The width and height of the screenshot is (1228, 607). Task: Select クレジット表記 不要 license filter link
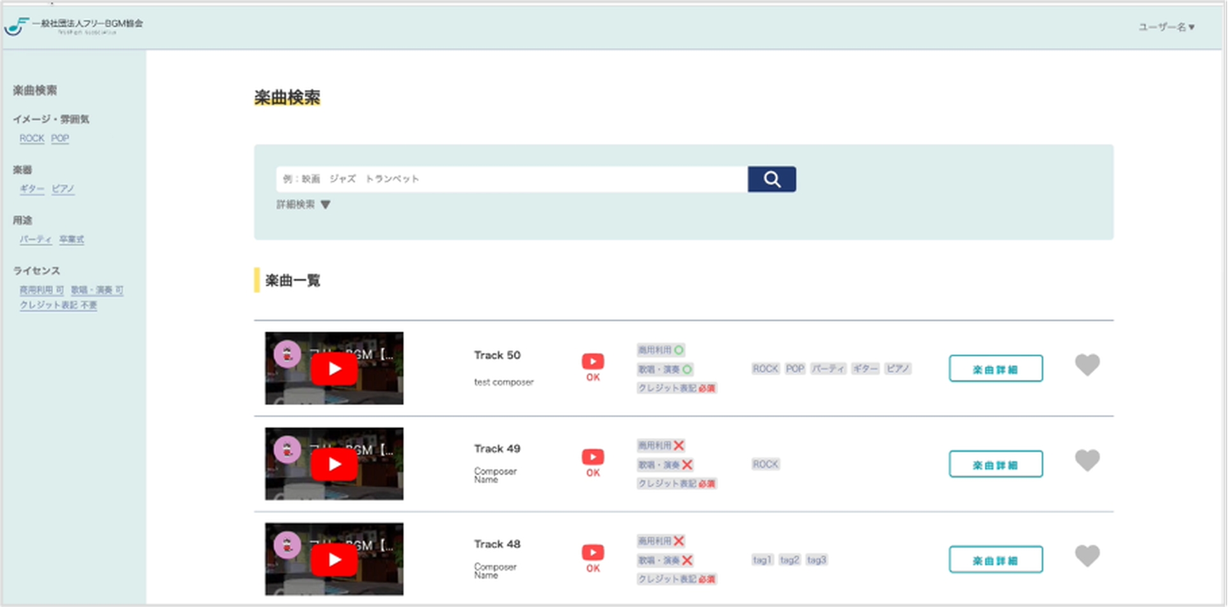(x=58, y=305)
